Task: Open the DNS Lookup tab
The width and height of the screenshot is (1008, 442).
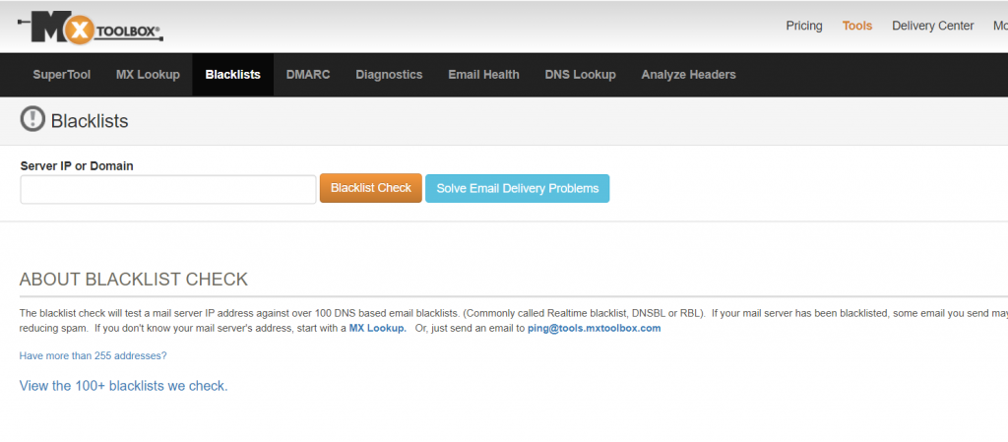Action: (x=580, y=75)
